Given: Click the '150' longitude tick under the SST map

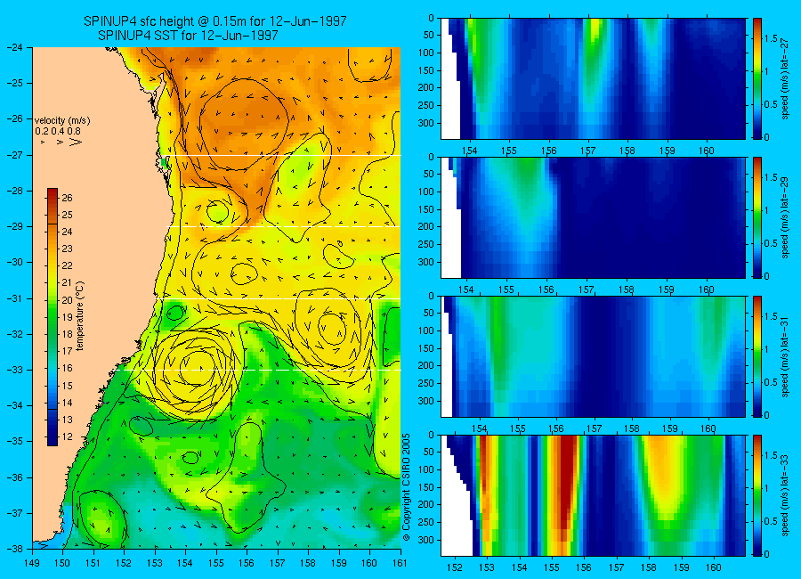Looking at the screenshot, I should click(x=63, y=564).
